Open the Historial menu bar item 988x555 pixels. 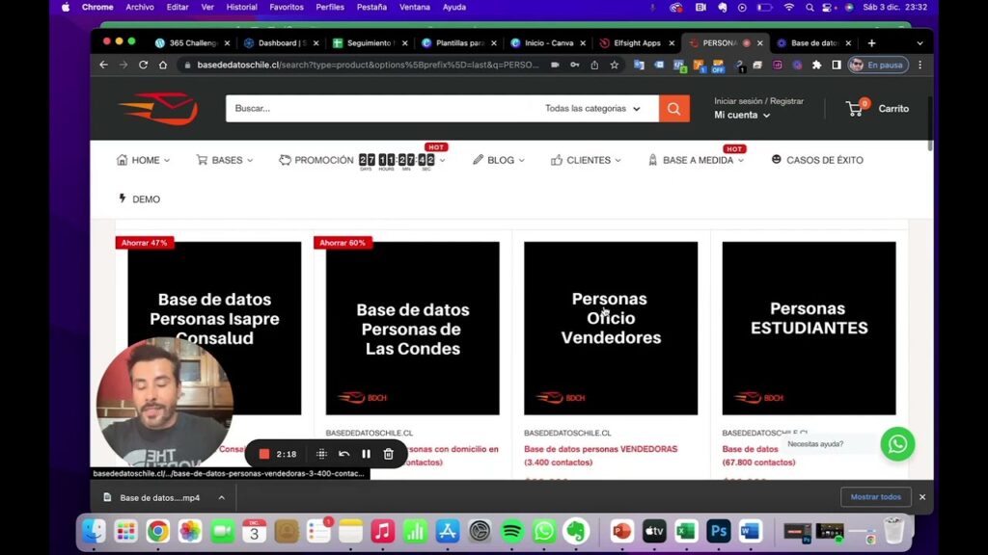(x=241, y=7)
